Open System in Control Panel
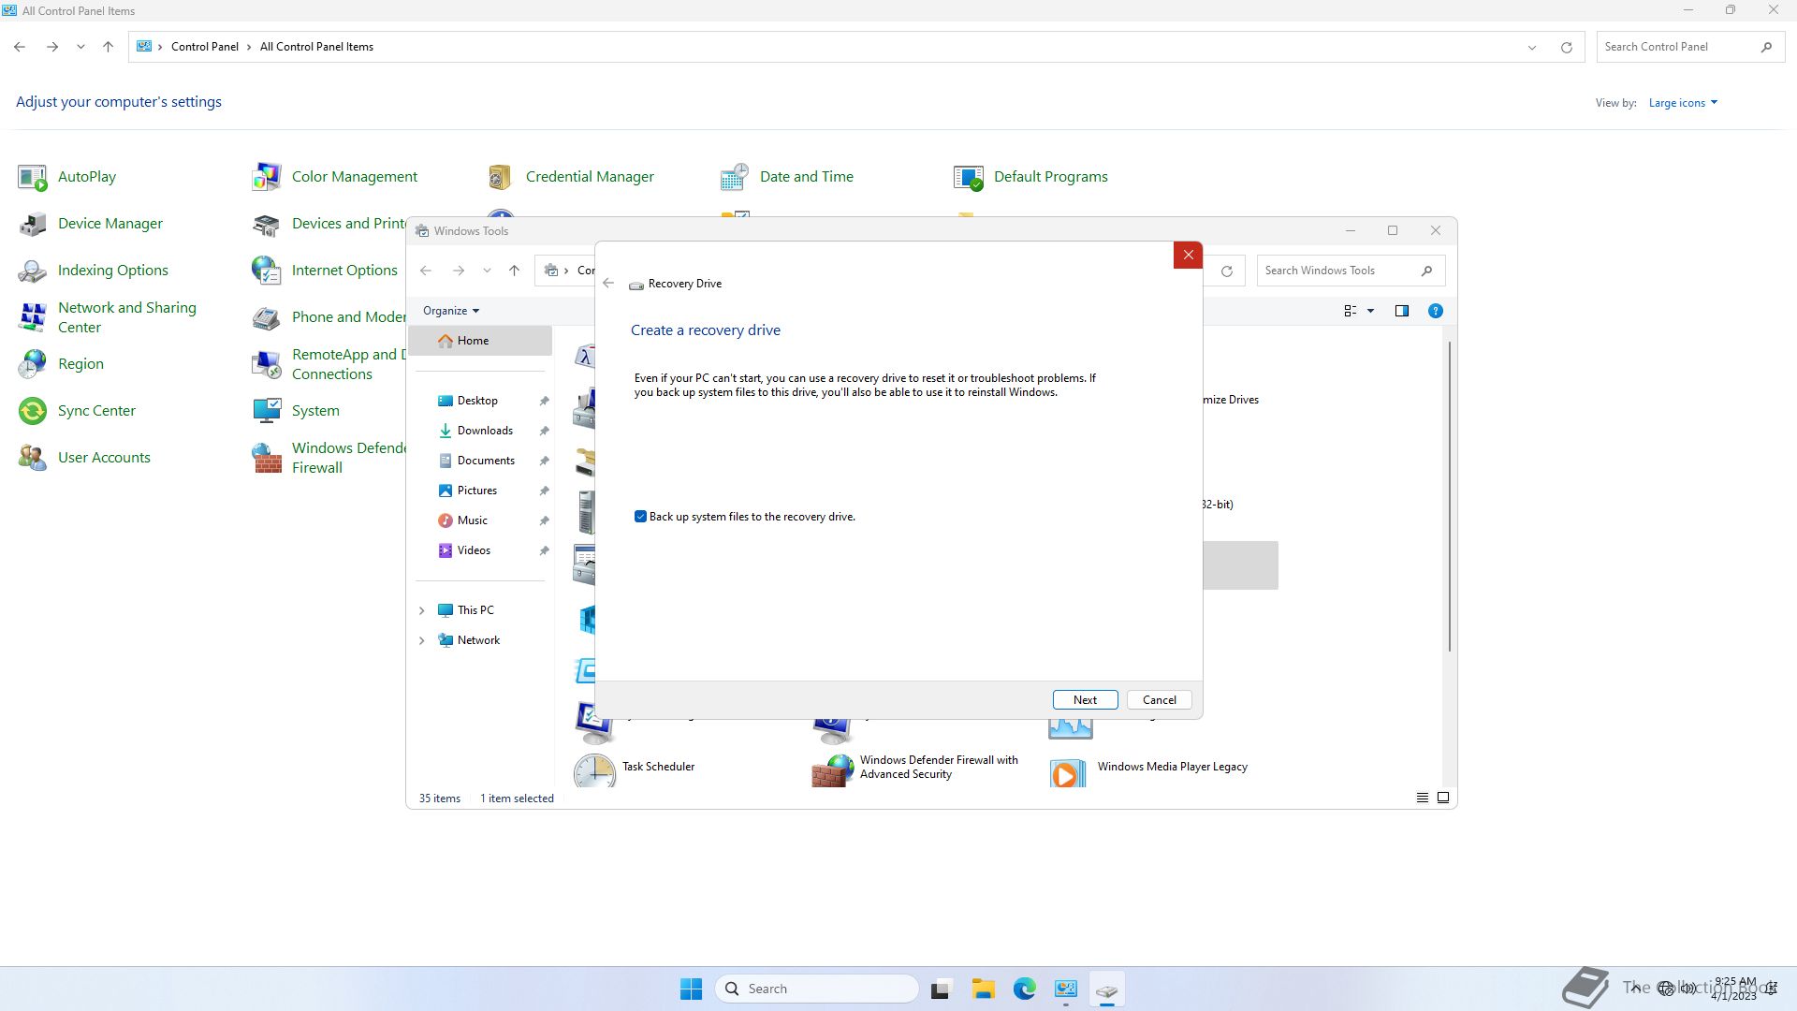Viewport: 1797px width, 1011px height. [296, 411]
